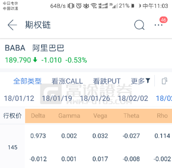Tap the back arrow icon
172x168 pixels.
click(x=12, y=25)
